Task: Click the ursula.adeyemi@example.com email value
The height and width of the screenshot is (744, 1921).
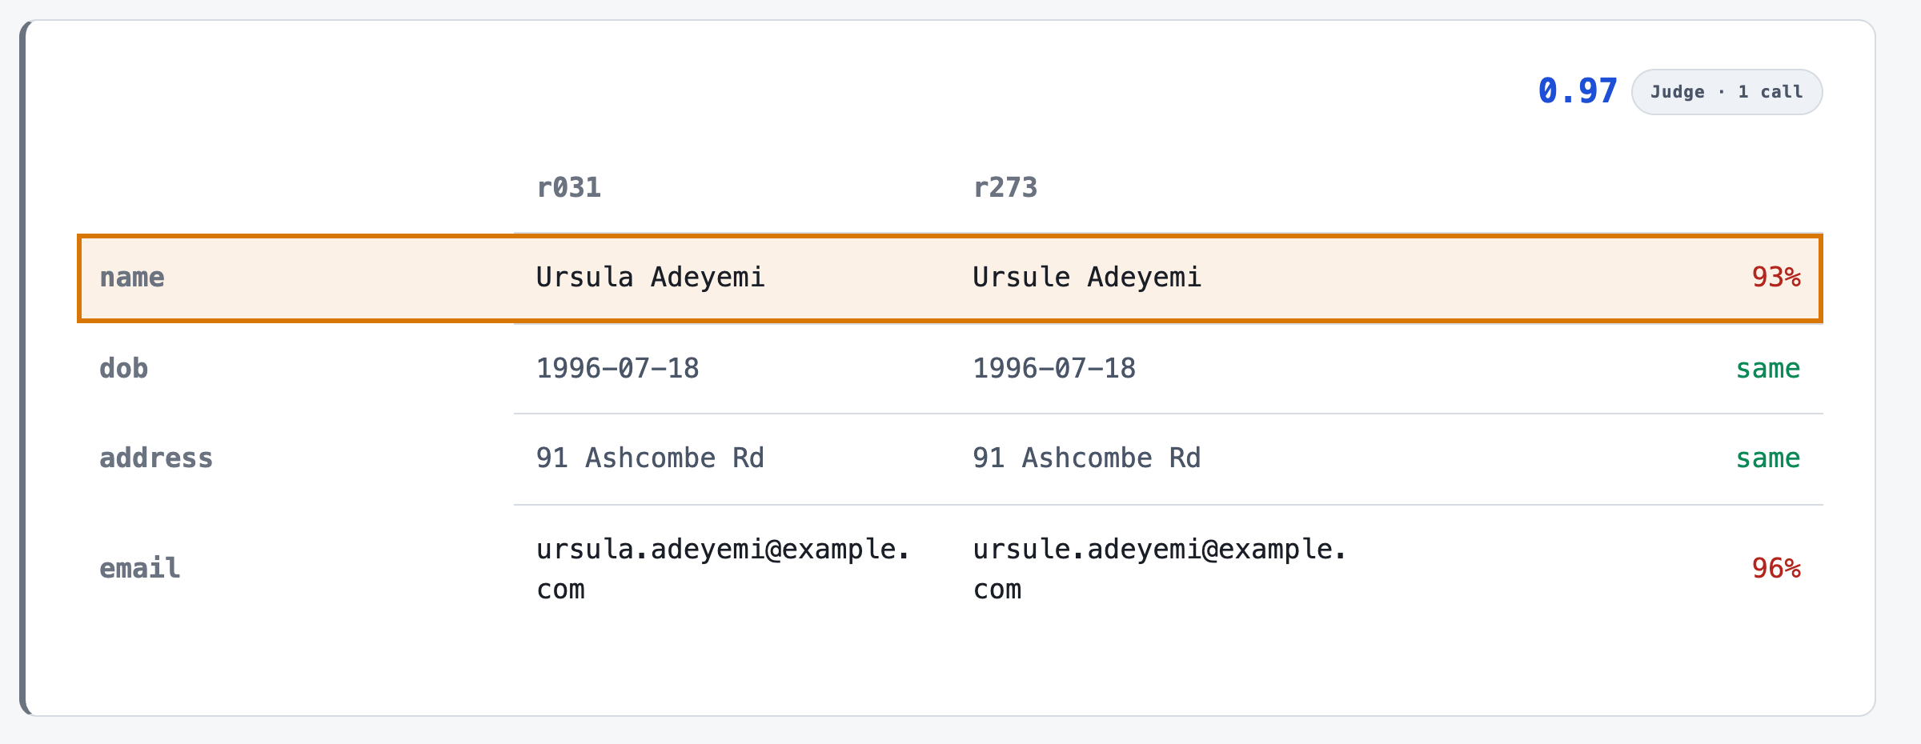Action: (x=724, y=569)
